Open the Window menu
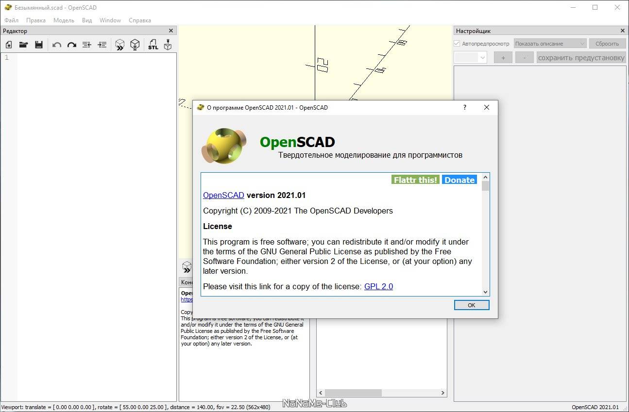 110,20
